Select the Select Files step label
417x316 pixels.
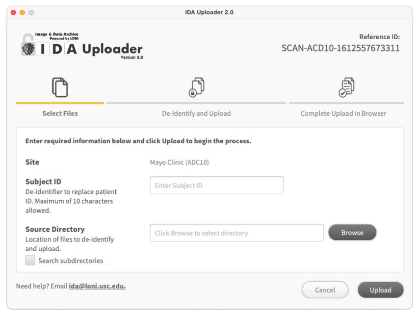pyautogui.click(x=60, y=113)
